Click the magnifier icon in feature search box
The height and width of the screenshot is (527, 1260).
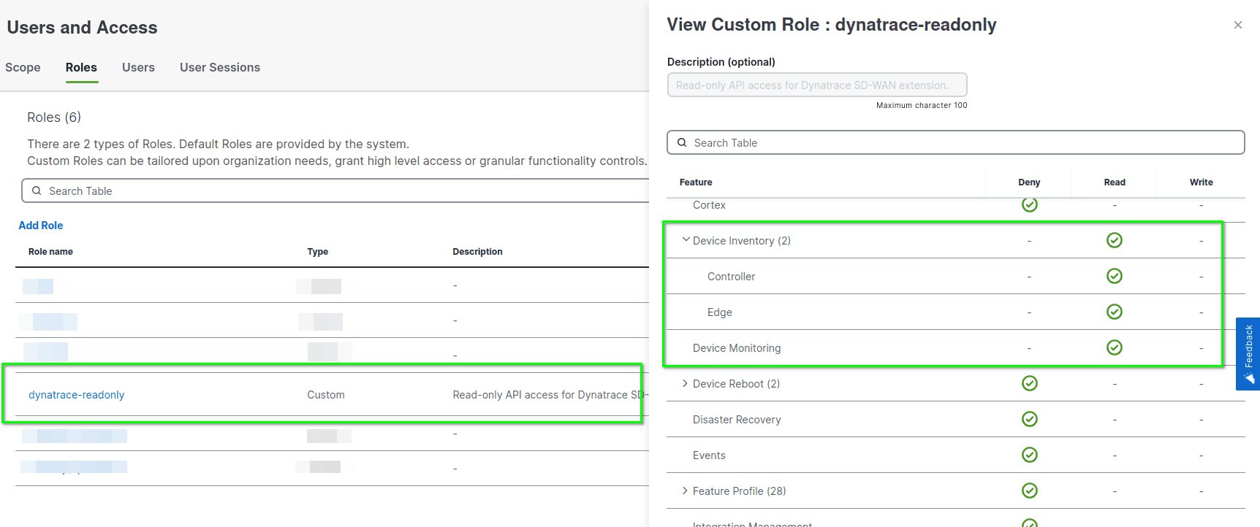[682, 143]
